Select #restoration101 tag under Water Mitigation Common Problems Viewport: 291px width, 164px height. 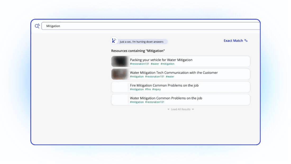coord(154,102)
